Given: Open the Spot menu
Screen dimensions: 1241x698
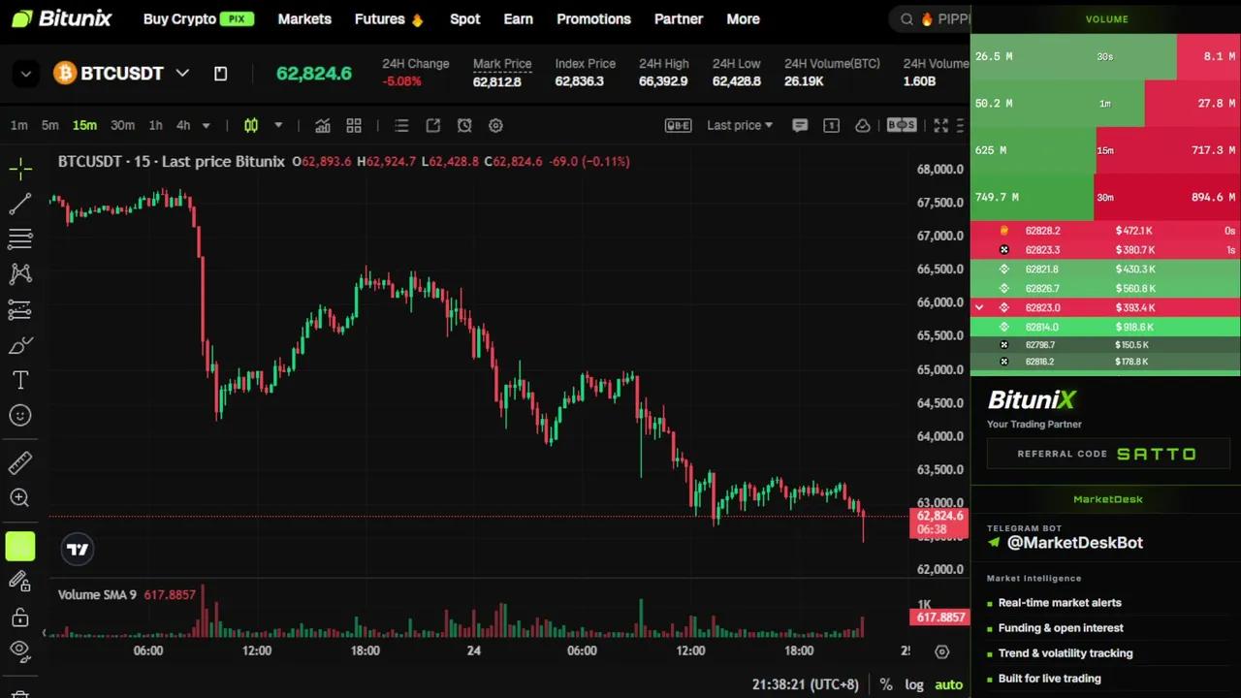Looking at the screenshot, I should point(464,19).
